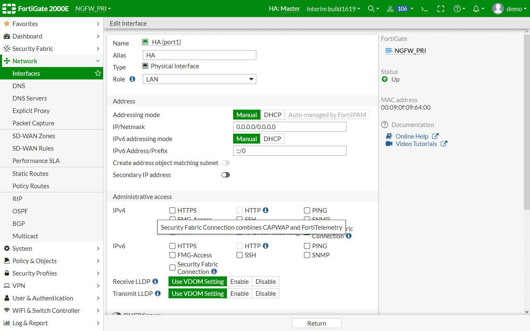Set Addressing mode to DHCP
Image resolution: width=530 pixels, height=331 pixels.
coord(272,115)
